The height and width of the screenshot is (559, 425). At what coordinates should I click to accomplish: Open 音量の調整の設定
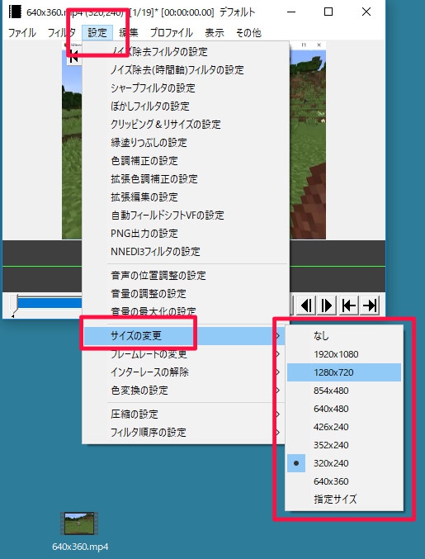(185, 294)
